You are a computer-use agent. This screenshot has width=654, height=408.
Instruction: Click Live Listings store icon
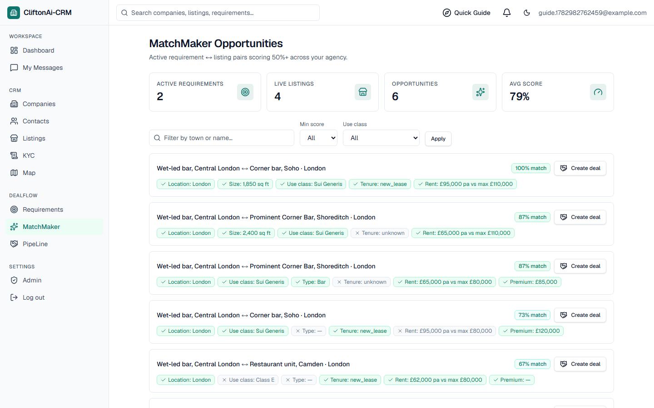(363, 92)
